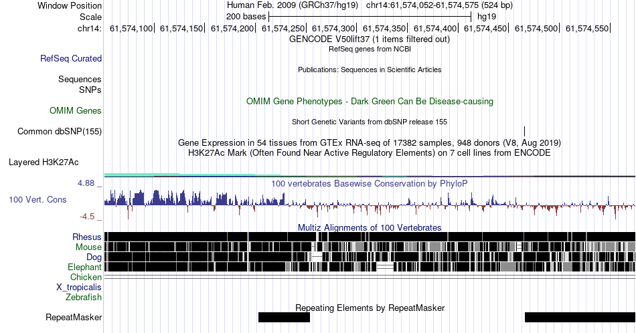Image resolution: width=636 pixels, height=333 pixels.
Task: Click the 100 Vert. Cons track label
Action: pyautogui.click(x=37, y=200)
